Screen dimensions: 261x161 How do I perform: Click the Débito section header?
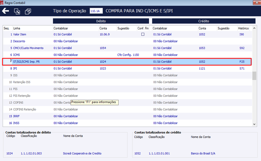[x=101, y=21]
